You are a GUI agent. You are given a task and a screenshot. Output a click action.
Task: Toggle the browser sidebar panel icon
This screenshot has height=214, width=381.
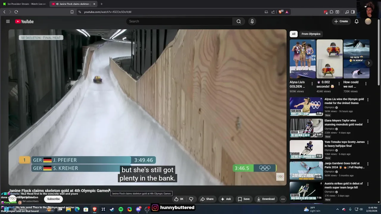click(353, 12)
